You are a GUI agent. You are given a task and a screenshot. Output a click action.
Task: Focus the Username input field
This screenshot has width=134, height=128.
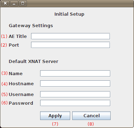coord(75,94)
